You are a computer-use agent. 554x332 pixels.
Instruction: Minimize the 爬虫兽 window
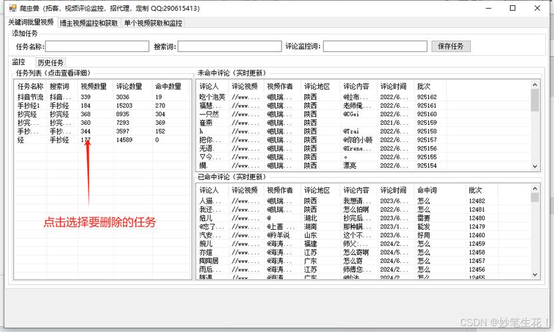pyautogui.click(x=489, y=8)
